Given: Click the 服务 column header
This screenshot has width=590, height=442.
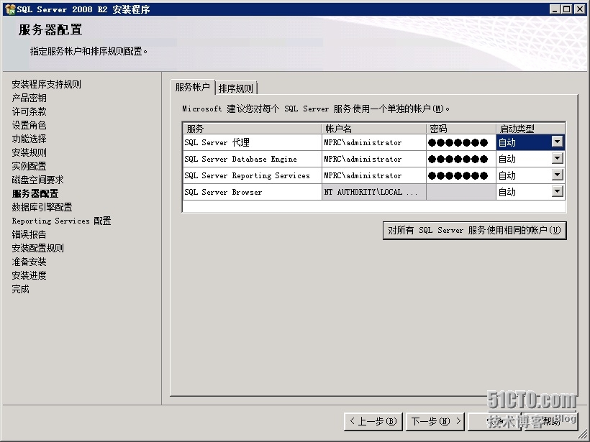Looking at the screenshot, I should (x=252, y=129).
